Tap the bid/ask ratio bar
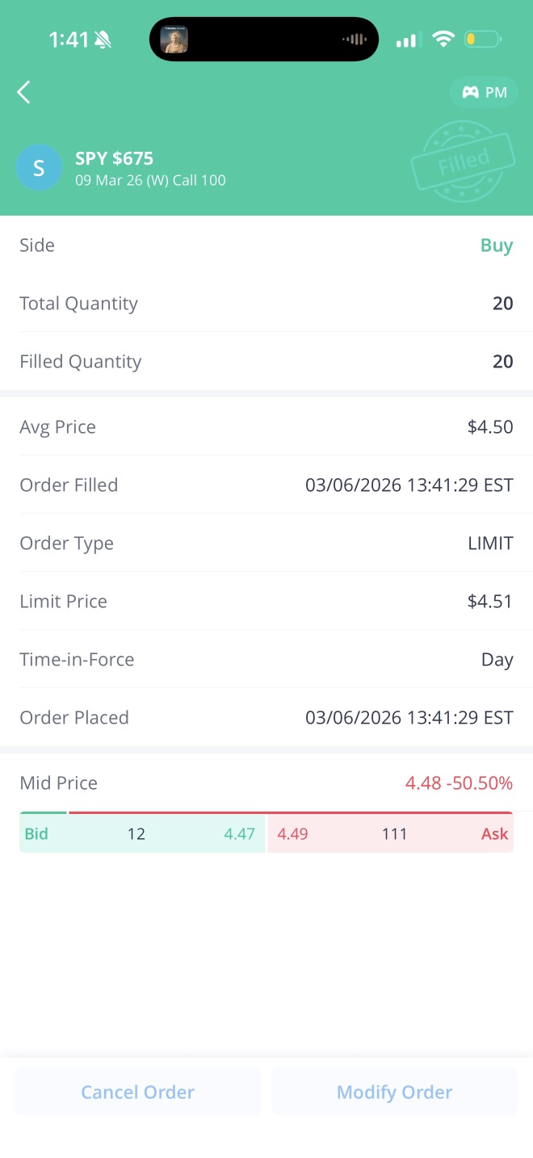This screenshot has width=533, height=1158. [x=266, y=812]
